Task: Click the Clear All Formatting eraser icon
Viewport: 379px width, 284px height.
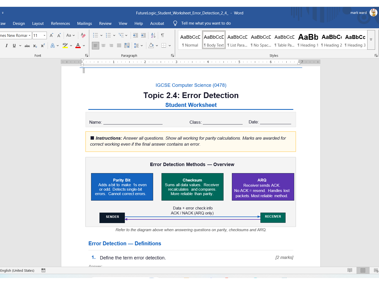Action: point(83,35)
